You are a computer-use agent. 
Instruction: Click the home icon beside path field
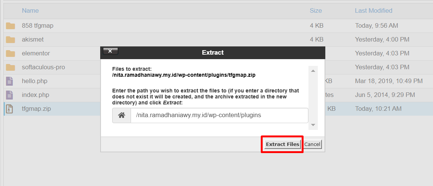tap(122, 116)
